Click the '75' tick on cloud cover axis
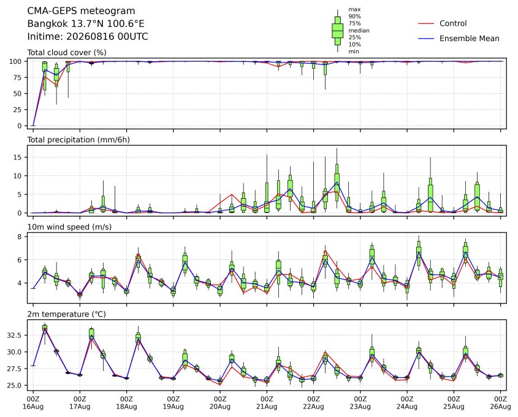The image size is (518, 417). pyautogui.click(x=18, y=78)
